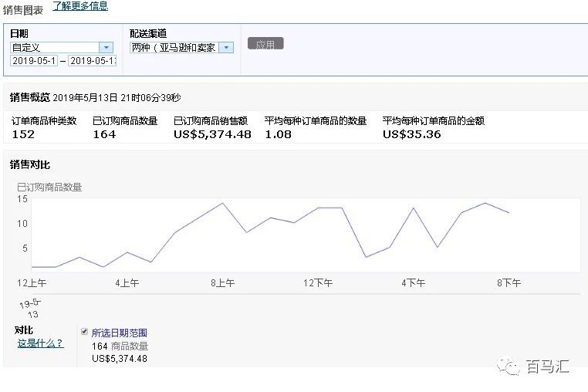The width and height of the screenshot is (588, 392).
Task: Click the end date input field
Action: point(93,61)
